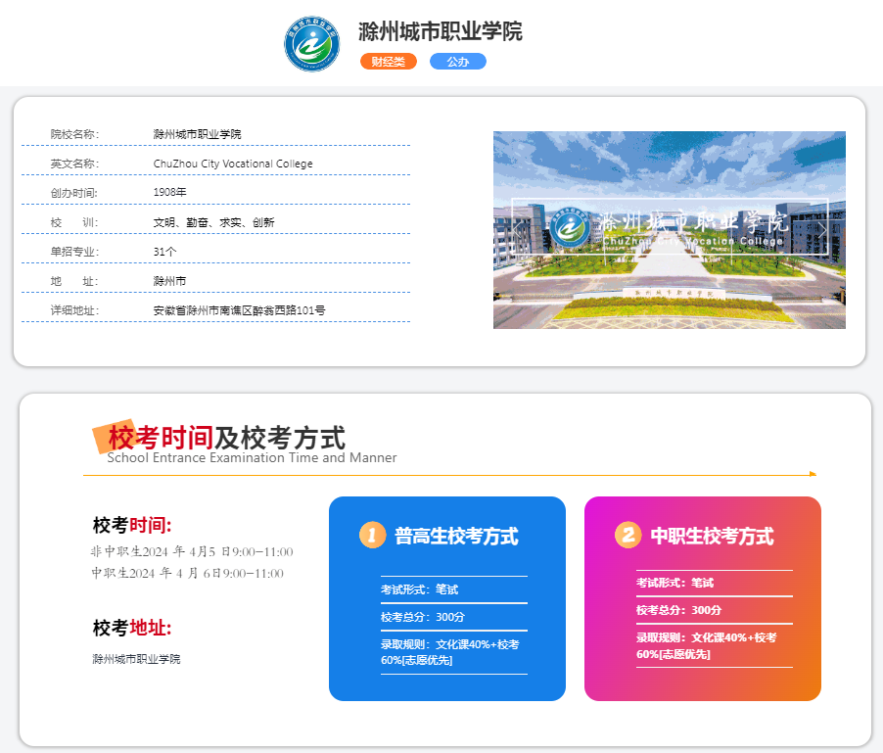Click the circular logo inside the campus banner

point(570,227)
